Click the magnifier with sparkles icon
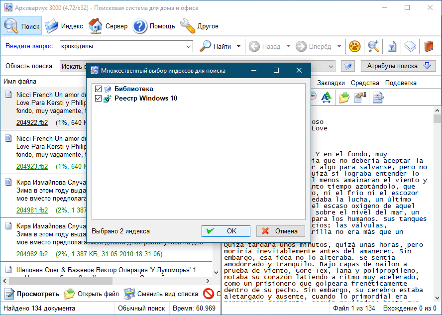Image resolution: width=442 pixels, height=315 pixels. click(373, 46)
